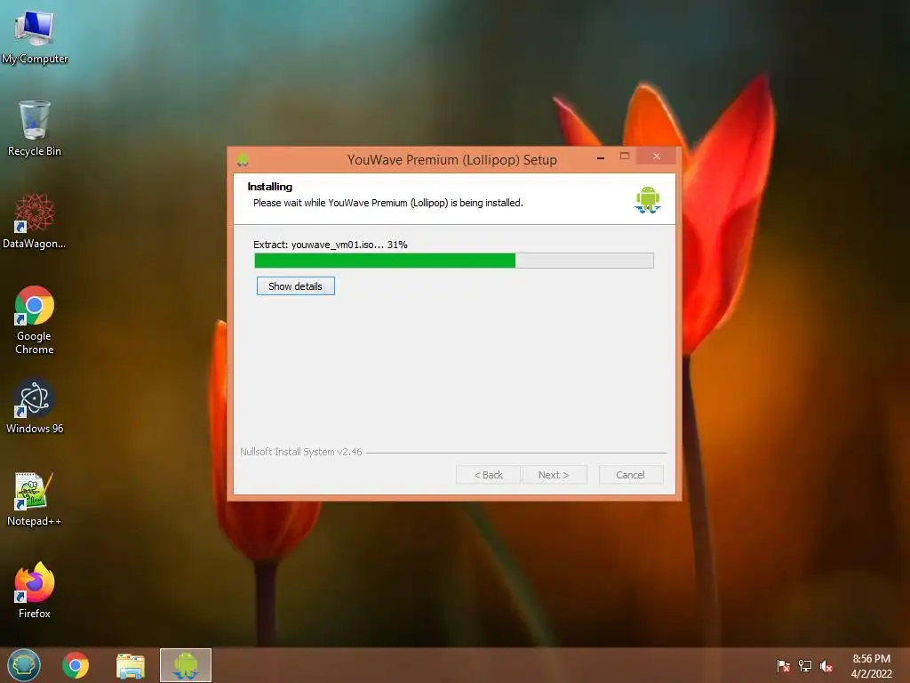Select the Google Chrome desktop shortcut
Viewport: 910px width, 683px height.
(35, 320)
